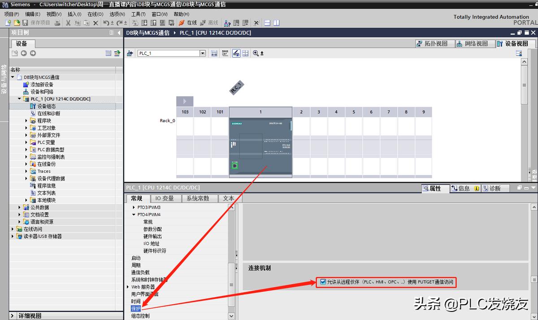
Task: Select rack slot 2 header
Action: pyautogui.click(x=301, y=112)
